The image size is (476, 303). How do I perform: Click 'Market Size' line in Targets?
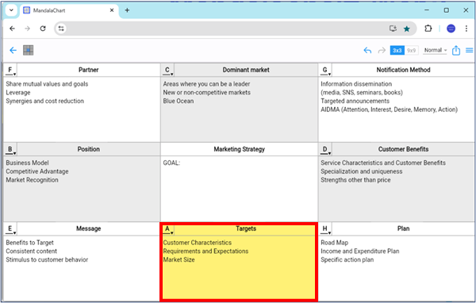coord(178,259)
